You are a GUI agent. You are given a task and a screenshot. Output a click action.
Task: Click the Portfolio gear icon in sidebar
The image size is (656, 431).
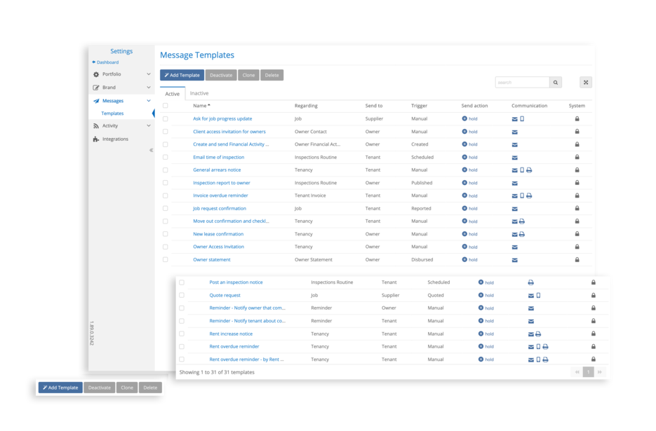[96, 74]
